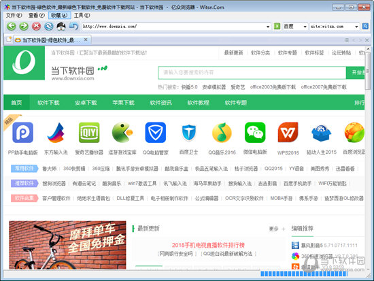Click the green Go button beside address bar
The height and width of the screenshot is (281, 374).
pyautogui.click(x=277, y=27)
